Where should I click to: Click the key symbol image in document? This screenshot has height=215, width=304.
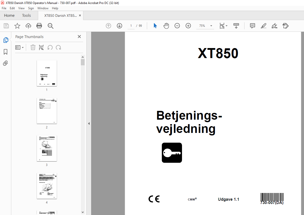[x=172, y=153]
